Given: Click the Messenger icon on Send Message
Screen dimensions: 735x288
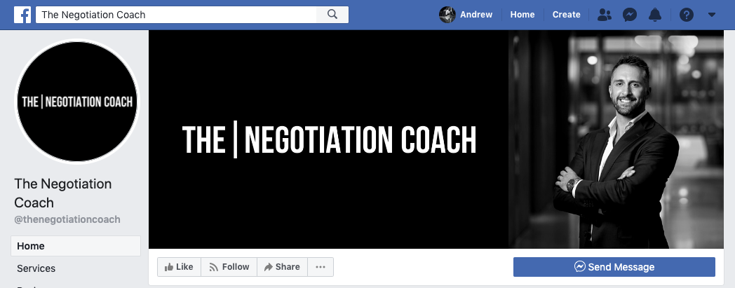Looking at the screenshot, I should coord(580,267).
